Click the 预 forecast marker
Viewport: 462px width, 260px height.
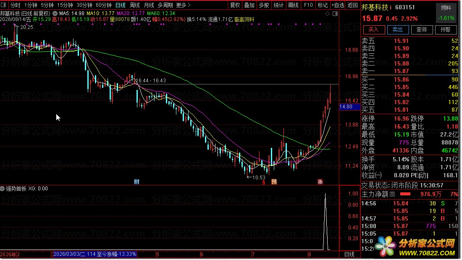point(274,182)
